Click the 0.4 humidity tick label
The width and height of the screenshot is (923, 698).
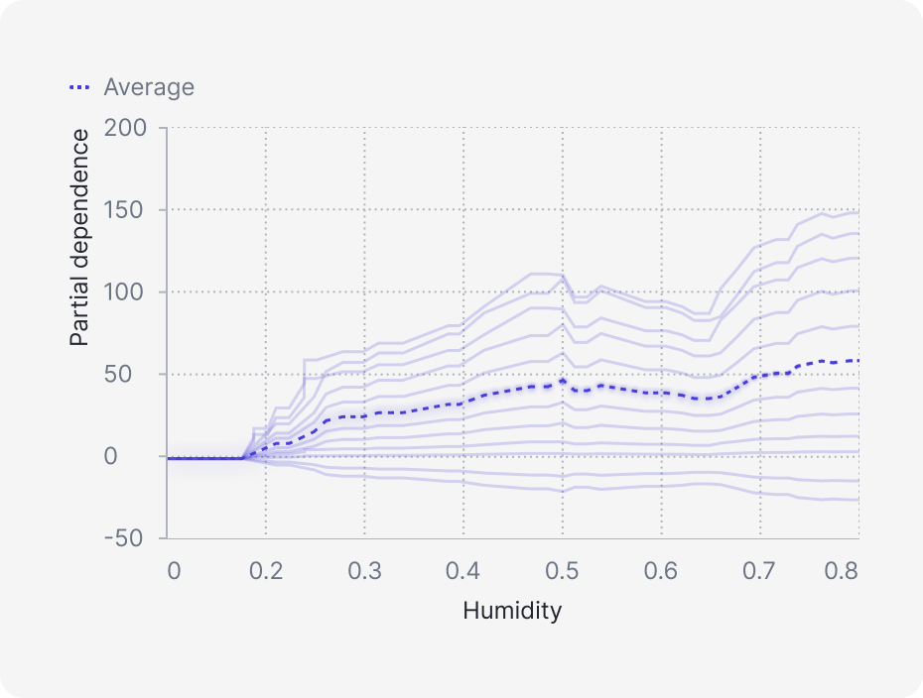tap(462, 572)
